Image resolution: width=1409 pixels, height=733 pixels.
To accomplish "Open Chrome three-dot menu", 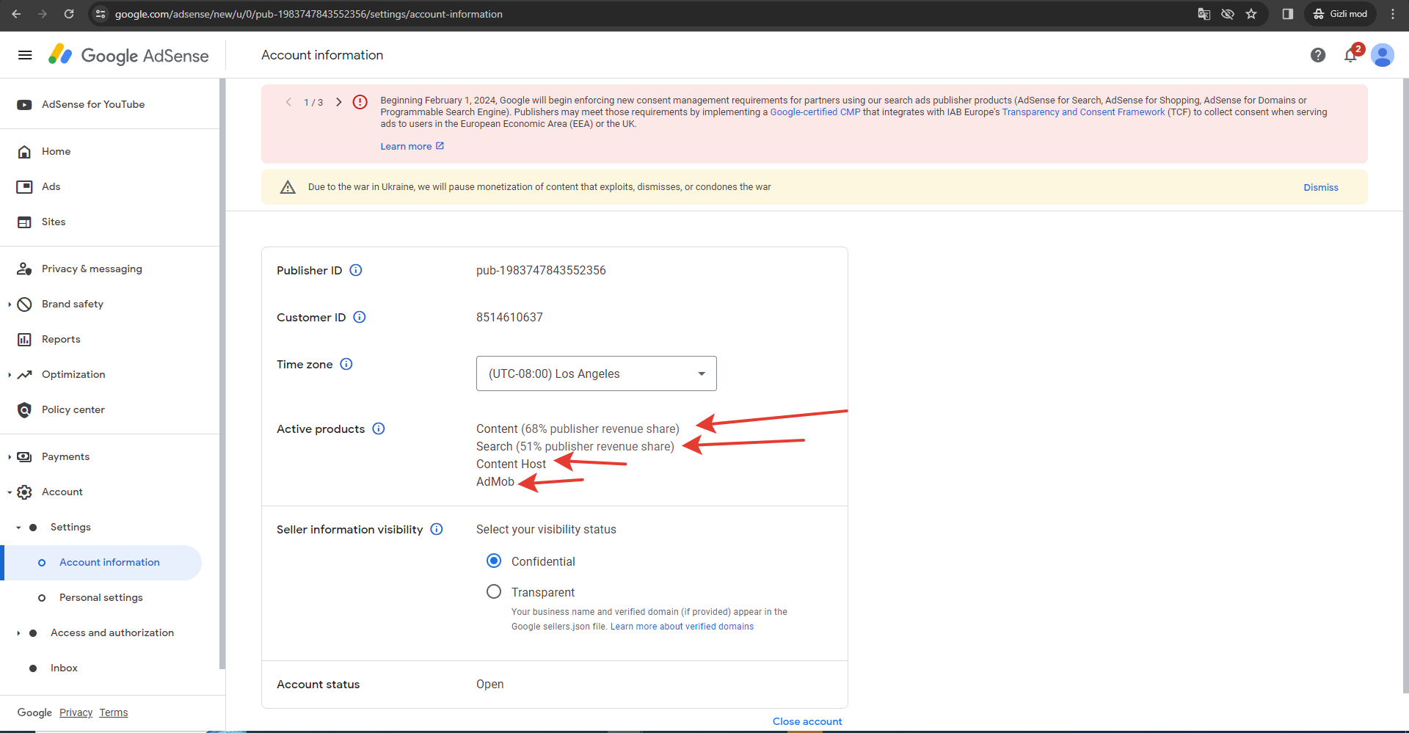I will tap(1393, 14).
